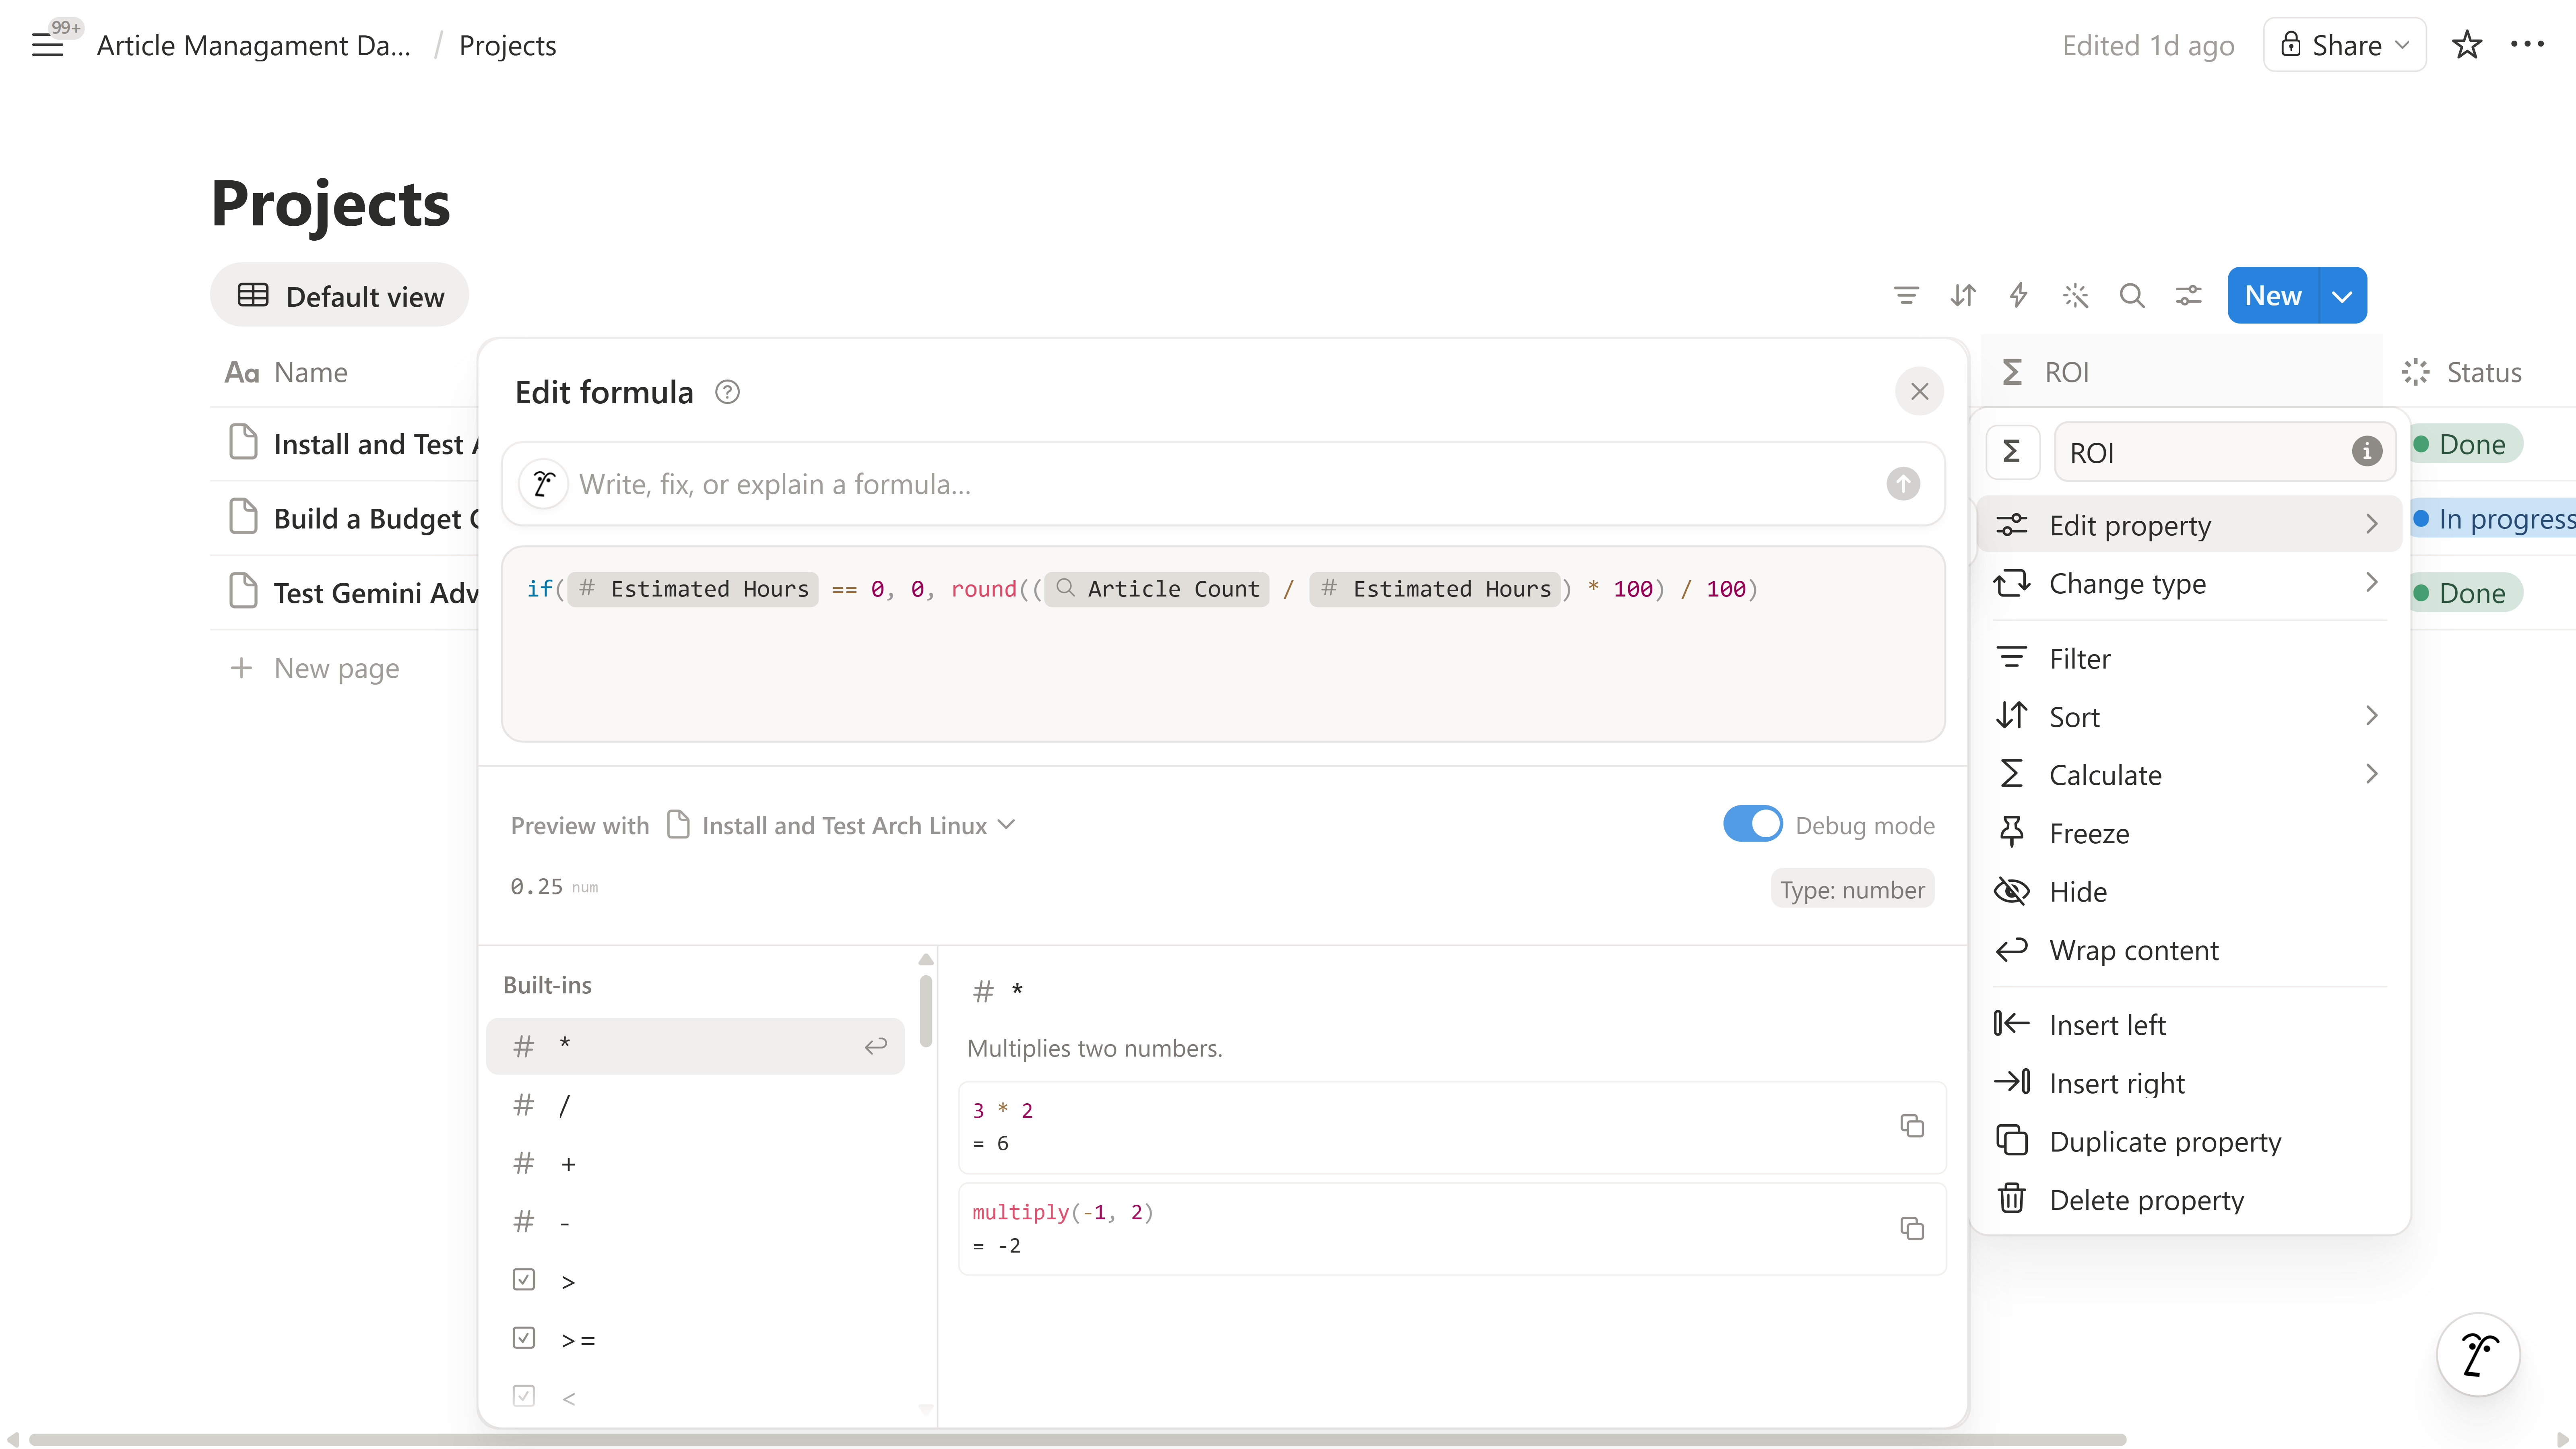Open the three-dot page options menu
The height and width of the screenshot is (1449, 2576).
2527,44
